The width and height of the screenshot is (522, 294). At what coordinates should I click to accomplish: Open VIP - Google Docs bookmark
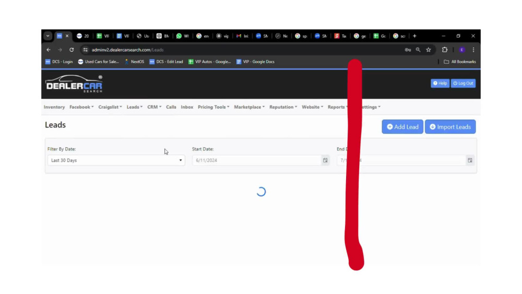[255, 62]
